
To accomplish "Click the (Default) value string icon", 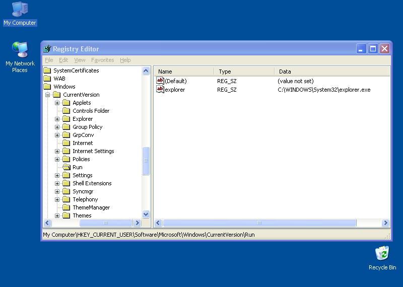I will coord(160,81).
